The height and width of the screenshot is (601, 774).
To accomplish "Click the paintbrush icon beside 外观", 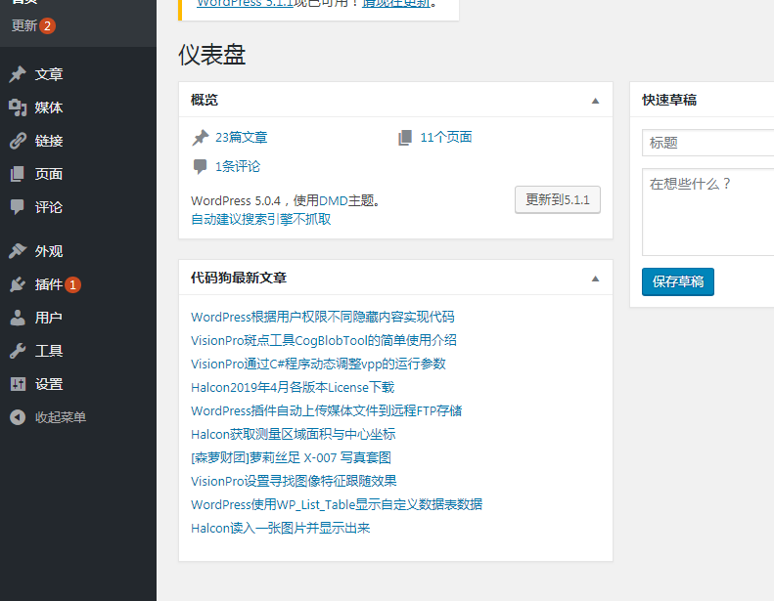I will pos(18,251).
